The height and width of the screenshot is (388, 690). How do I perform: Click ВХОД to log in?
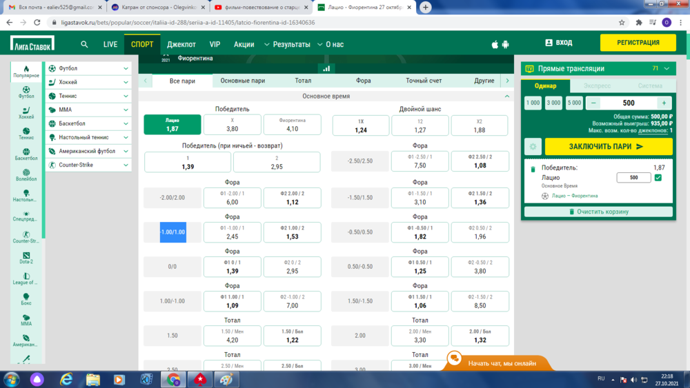pyautogui.click(x=559, y=43)
